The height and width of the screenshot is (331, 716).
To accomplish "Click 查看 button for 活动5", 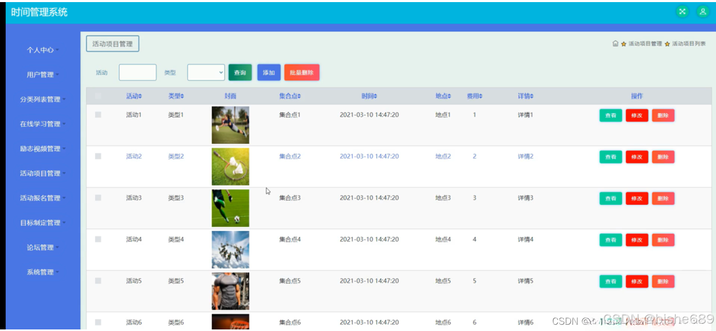I will (611, 282).
